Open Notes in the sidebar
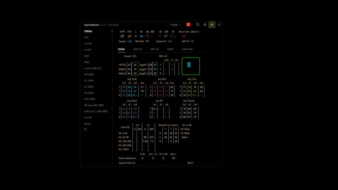338x190 pixels. point(87,124)
